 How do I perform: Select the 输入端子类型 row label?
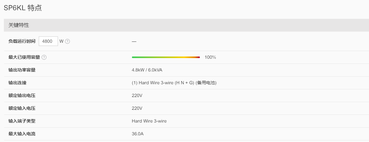[x=22, y=121]
